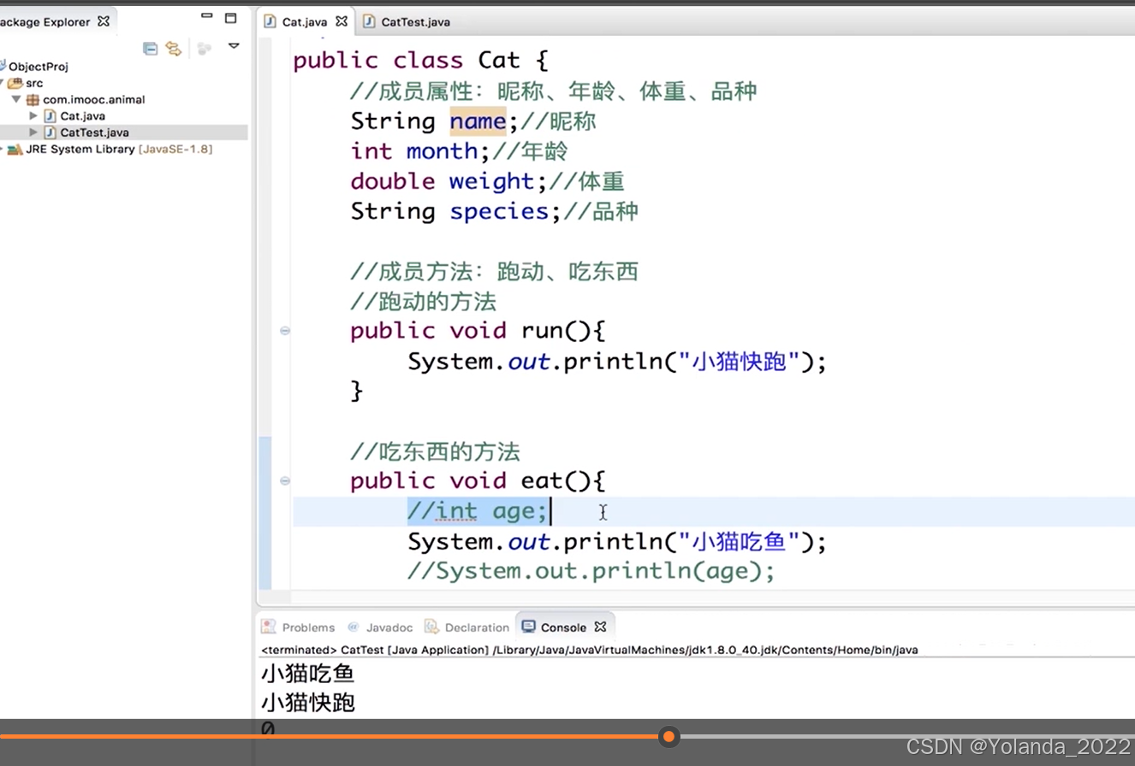Click the unplayed part of the video progress bar

point(907,736)
